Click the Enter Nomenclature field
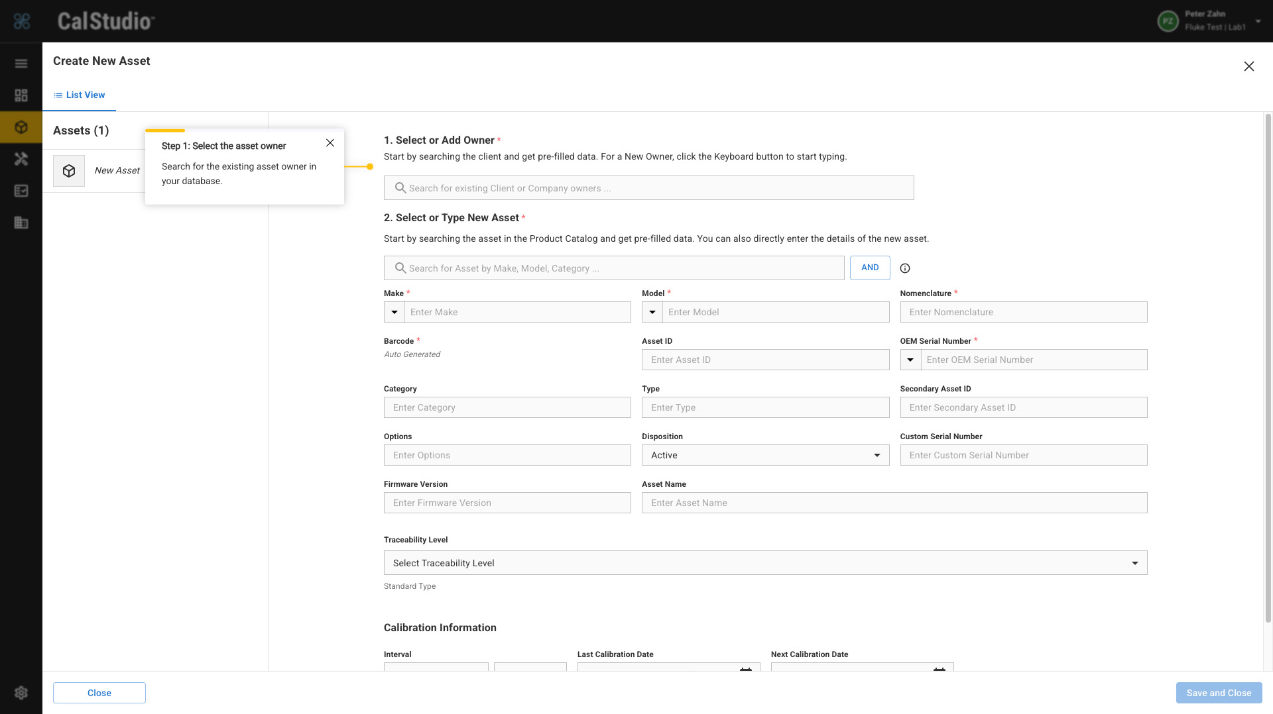This screenshot has width=1273, height=714. coord(1024,312)
